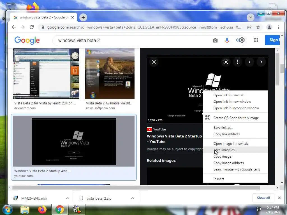Share this page via the share icon
The width and height of the screenshot is (287, 215).
click(249, 27)
